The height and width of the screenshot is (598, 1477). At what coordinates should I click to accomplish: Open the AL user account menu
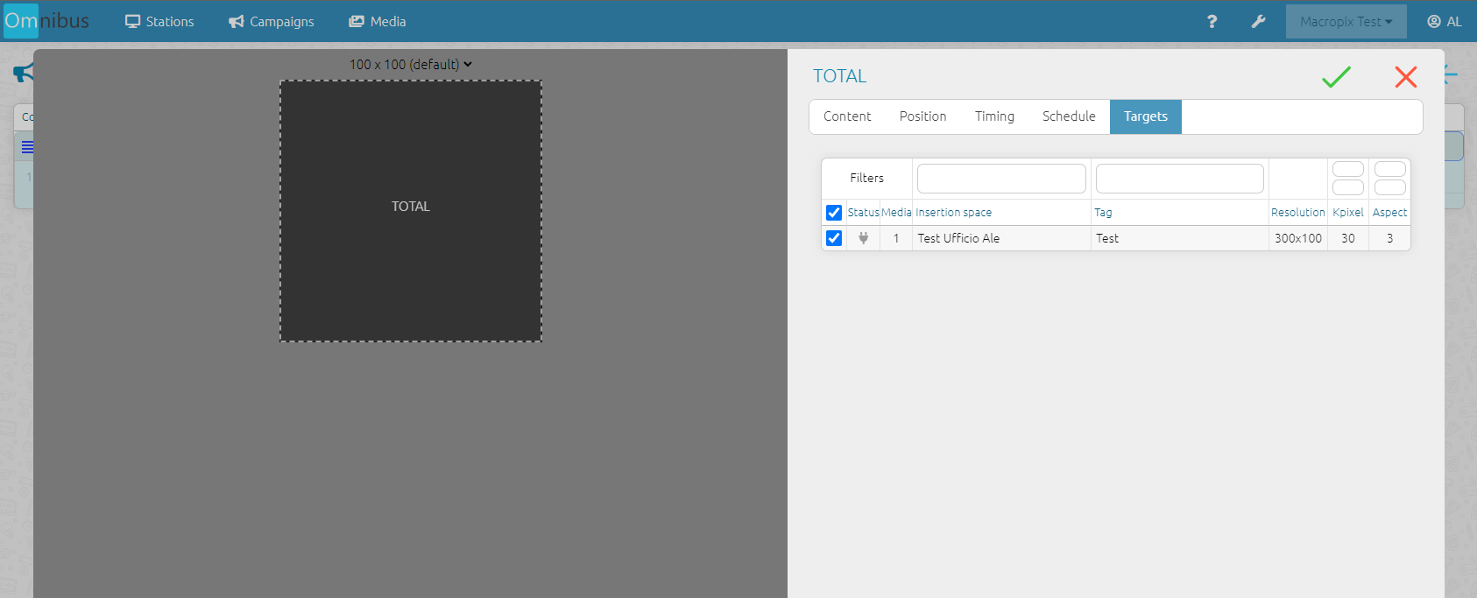tap(1444, 22)
